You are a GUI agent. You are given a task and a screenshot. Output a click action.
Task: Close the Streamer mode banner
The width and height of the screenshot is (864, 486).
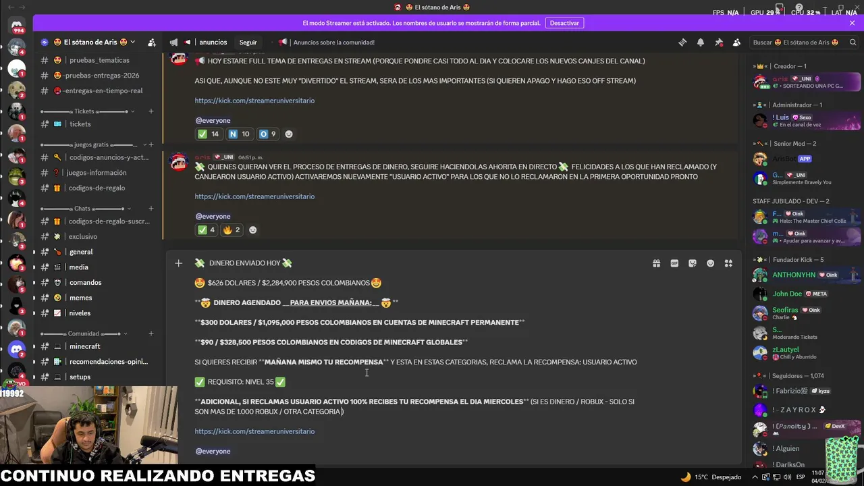852,23
